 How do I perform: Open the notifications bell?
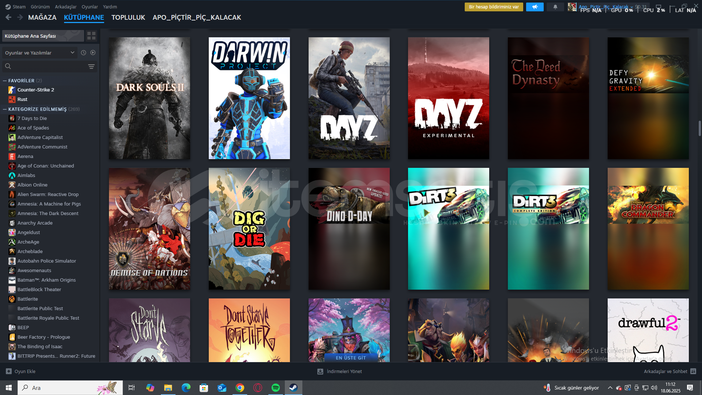[555, 7]
